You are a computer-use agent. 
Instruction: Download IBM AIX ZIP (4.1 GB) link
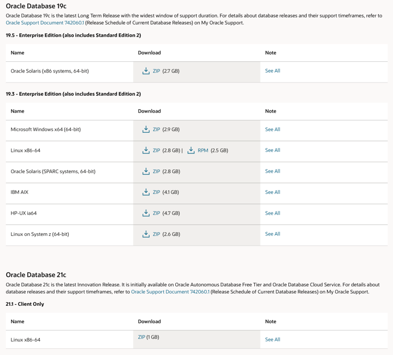(157, 192)
